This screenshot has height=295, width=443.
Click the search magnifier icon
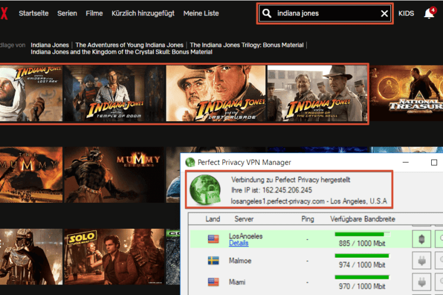click(267, 13)
